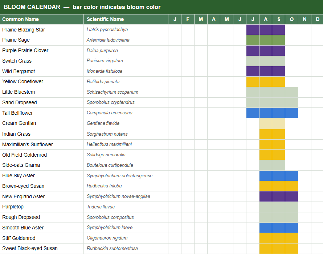Screen dimensions: 323x254
Task: Select the "Old Field Goldenrod" name
Action: click(x=25, y=155)
